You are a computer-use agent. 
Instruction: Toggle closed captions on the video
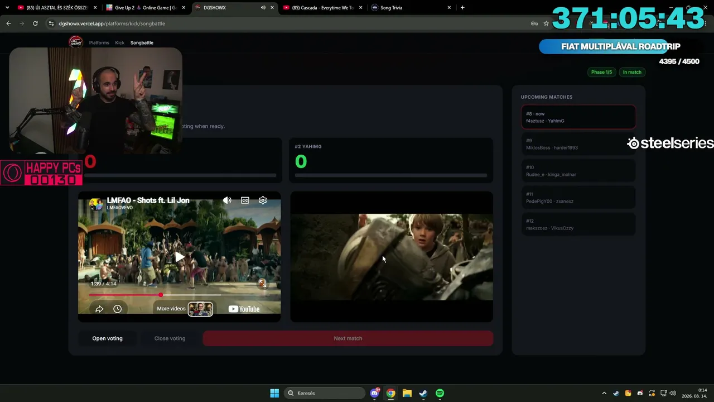(245, 200)
